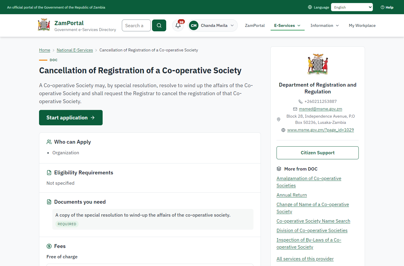Open Amalgamation of Co-operative Societies link
This screenshot has width=404, height=266.
tap(309, 182)
